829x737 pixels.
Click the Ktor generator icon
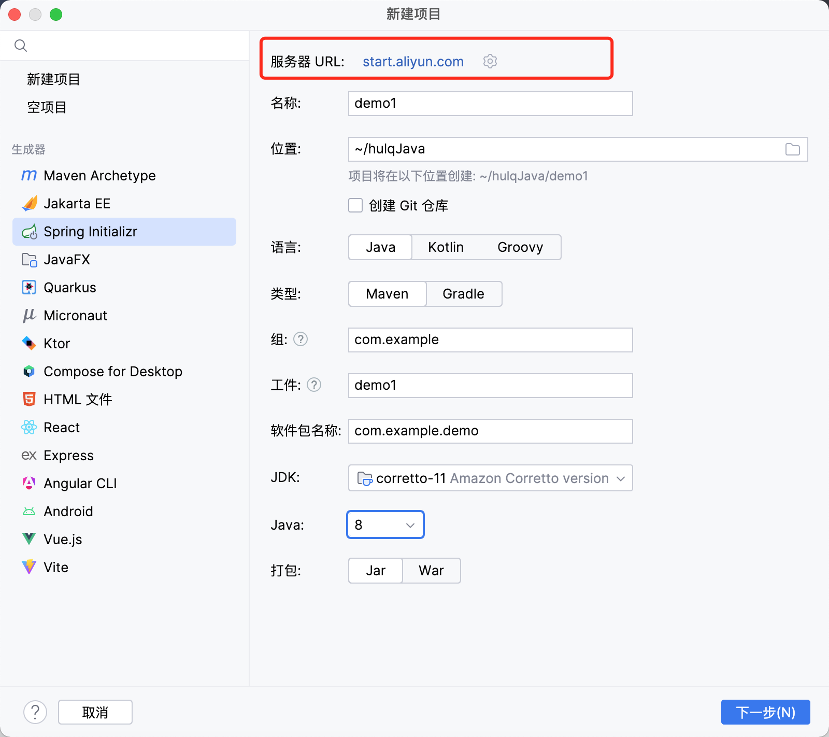[29, 344]
